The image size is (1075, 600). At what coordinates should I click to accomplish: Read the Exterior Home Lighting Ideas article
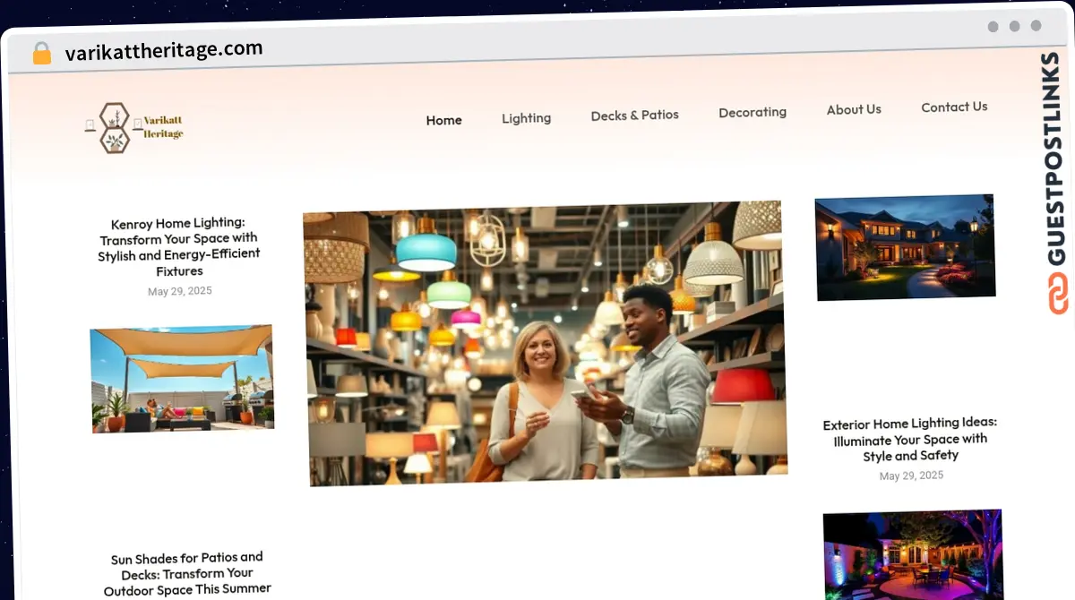click(x=910, y=439)
